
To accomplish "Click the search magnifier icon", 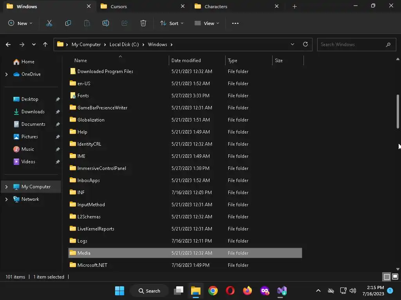I will click(x=388, y=45).
